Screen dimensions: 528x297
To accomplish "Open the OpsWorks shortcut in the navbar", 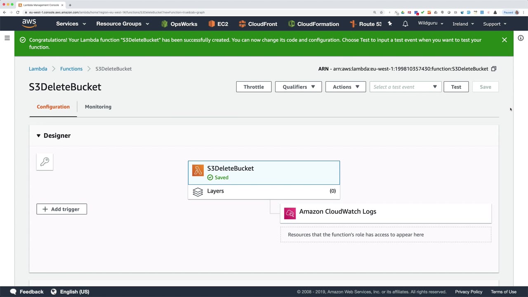I will coord(179,24).
